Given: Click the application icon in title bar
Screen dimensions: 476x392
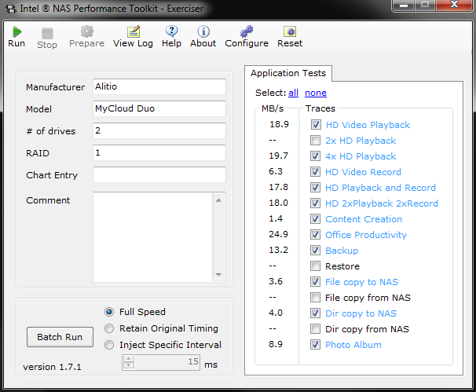Looking at the screenshot, I should click(11, 9).
